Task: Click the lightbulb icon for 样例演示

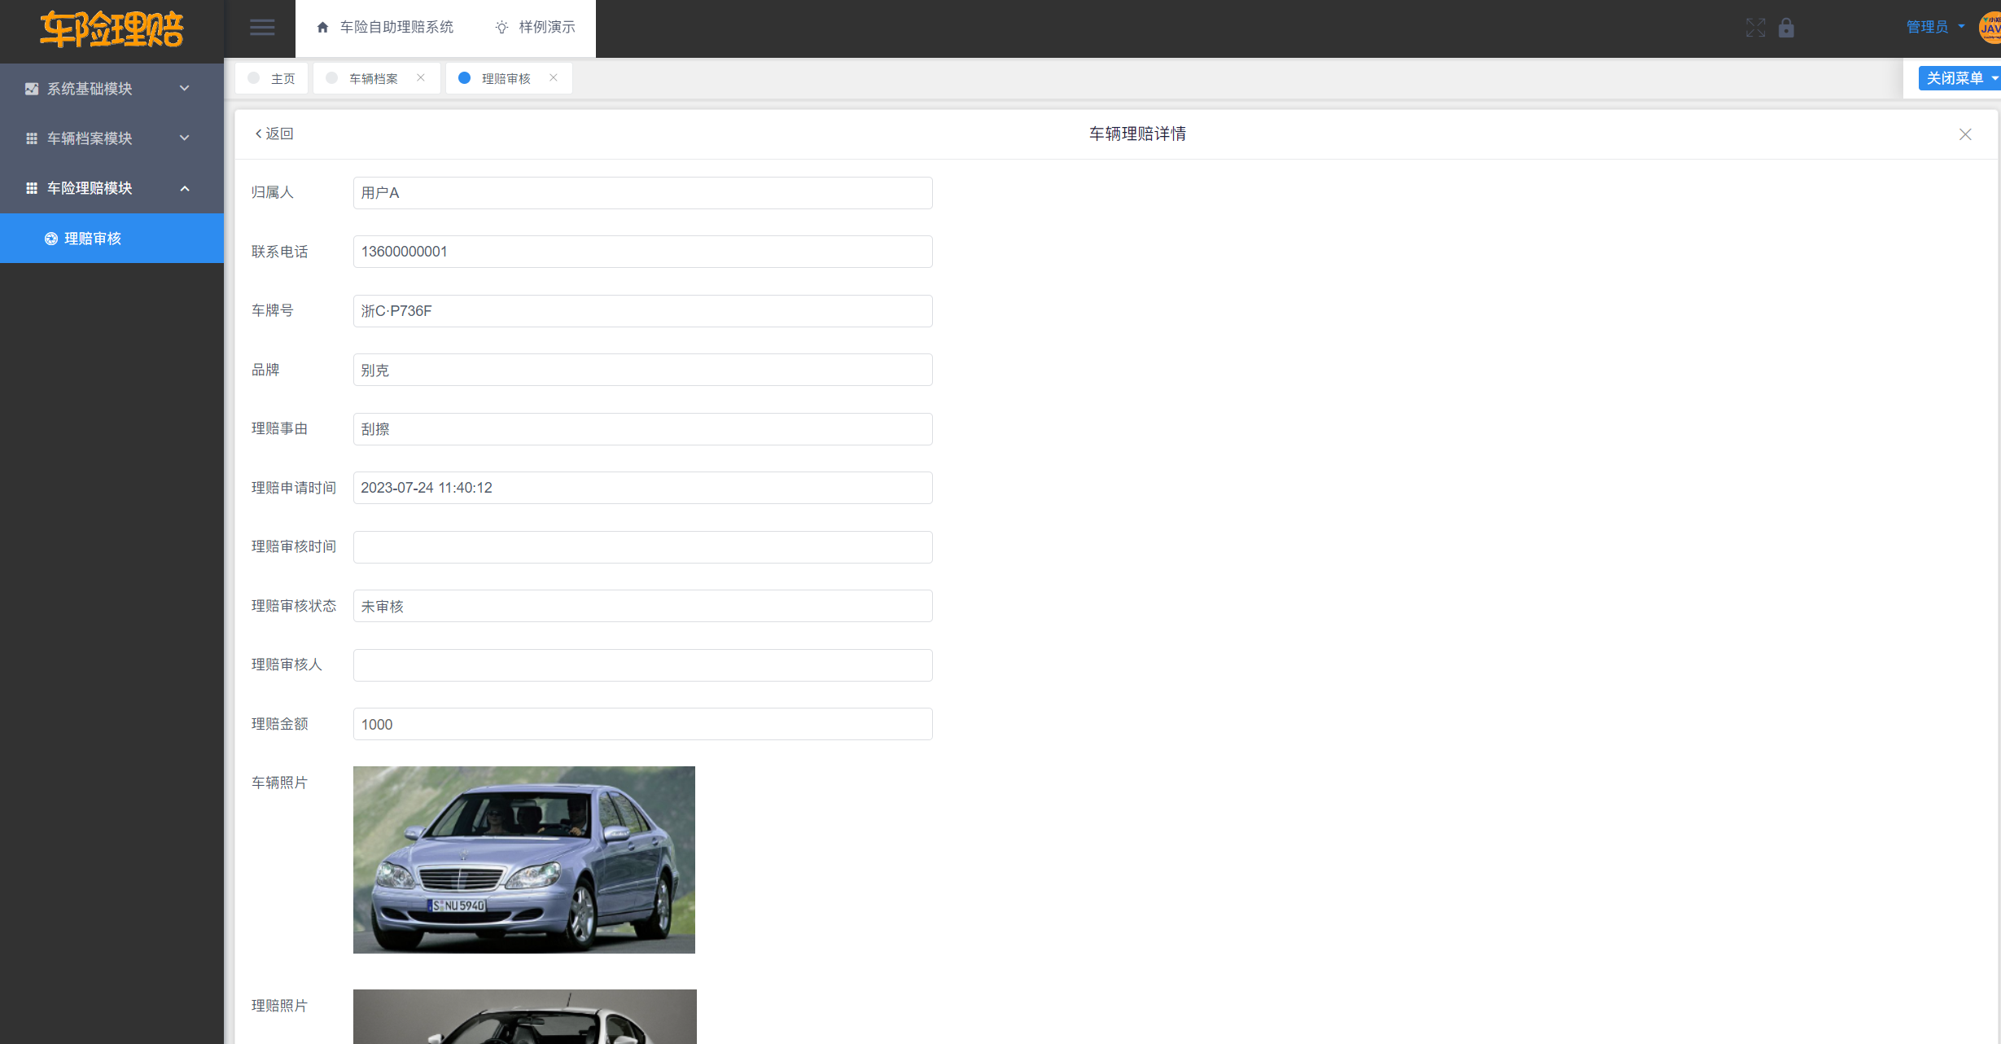Action: pos(501,28)
